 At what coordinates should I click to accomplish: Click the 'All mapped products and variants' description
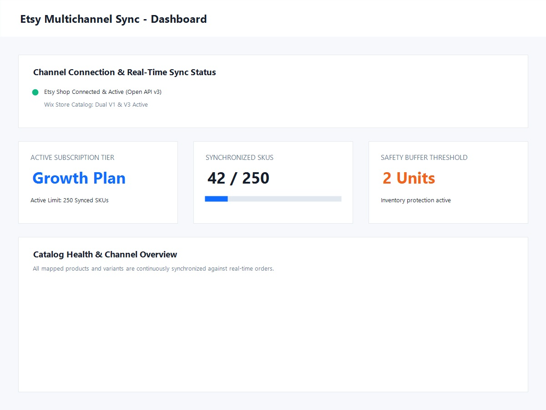[x=153, y=269]
